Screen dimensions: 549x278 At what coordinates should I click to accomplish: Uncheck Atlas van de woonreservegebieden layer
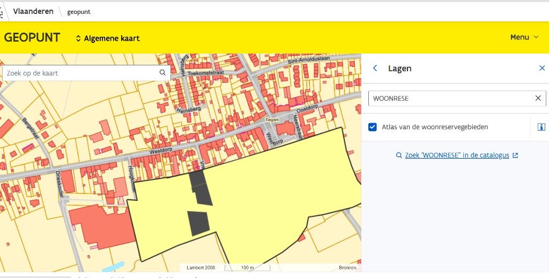point(373,127)
